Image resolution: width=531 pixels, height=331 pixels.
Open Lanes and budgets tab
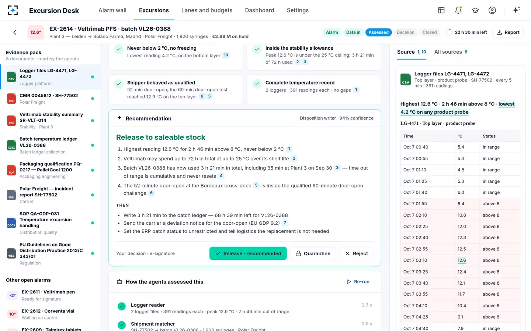[207, 10]
